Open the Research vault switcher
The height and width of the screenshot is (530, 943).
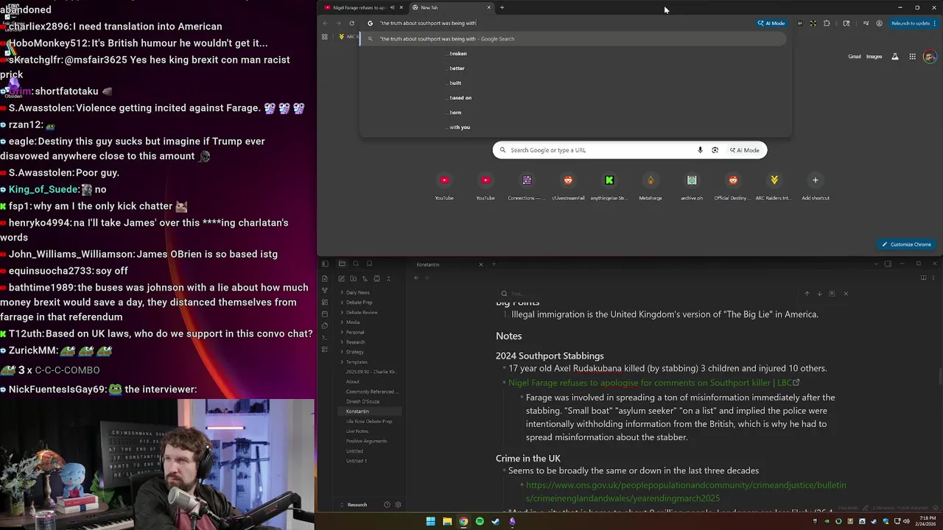pyautogui.click(x=357, y=505)
